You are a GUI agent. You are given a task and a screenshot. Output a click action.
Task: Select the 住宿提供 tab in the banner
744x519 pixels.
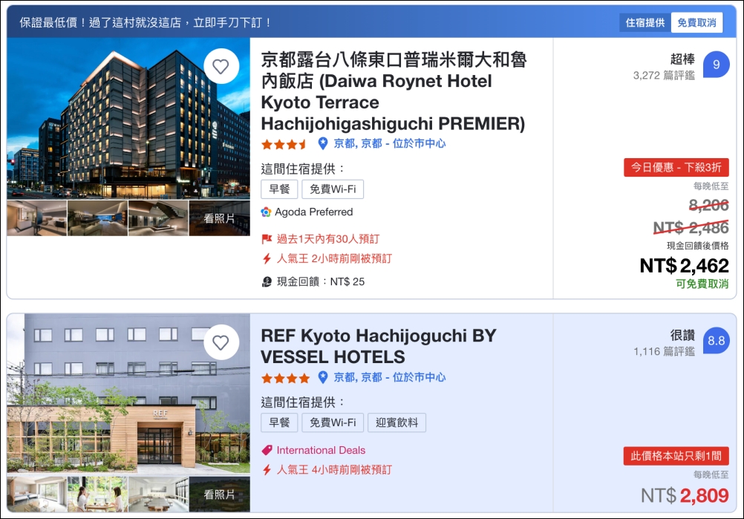(645, 23)
